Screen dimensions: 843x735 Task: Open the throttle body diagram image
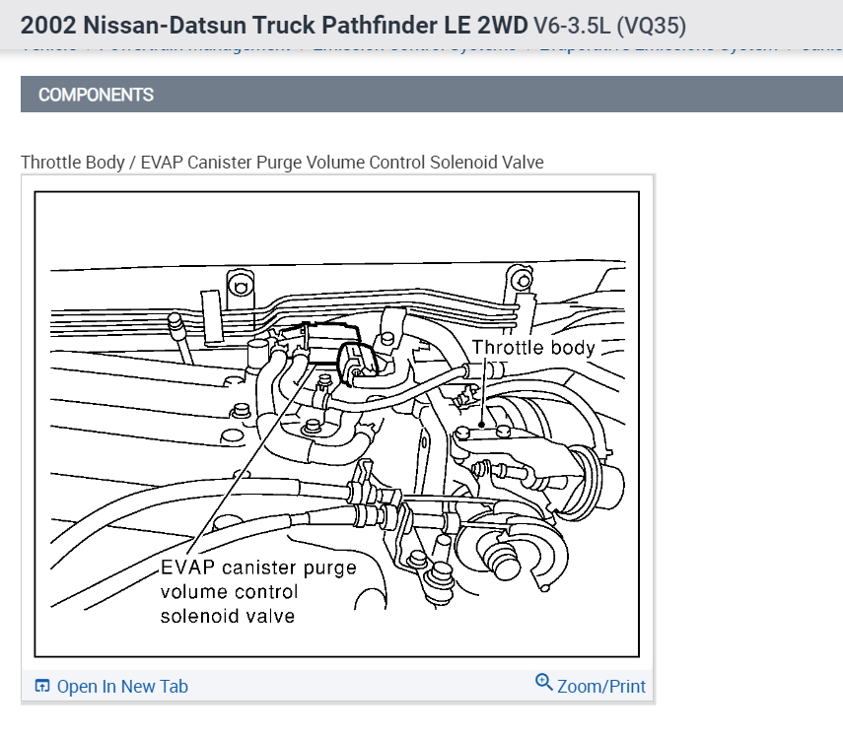click(337, 424)
